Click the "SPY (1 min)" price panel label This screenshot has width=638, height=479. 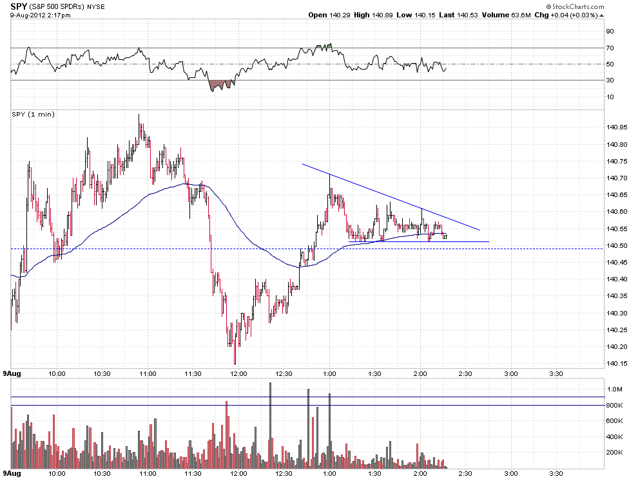33,114
